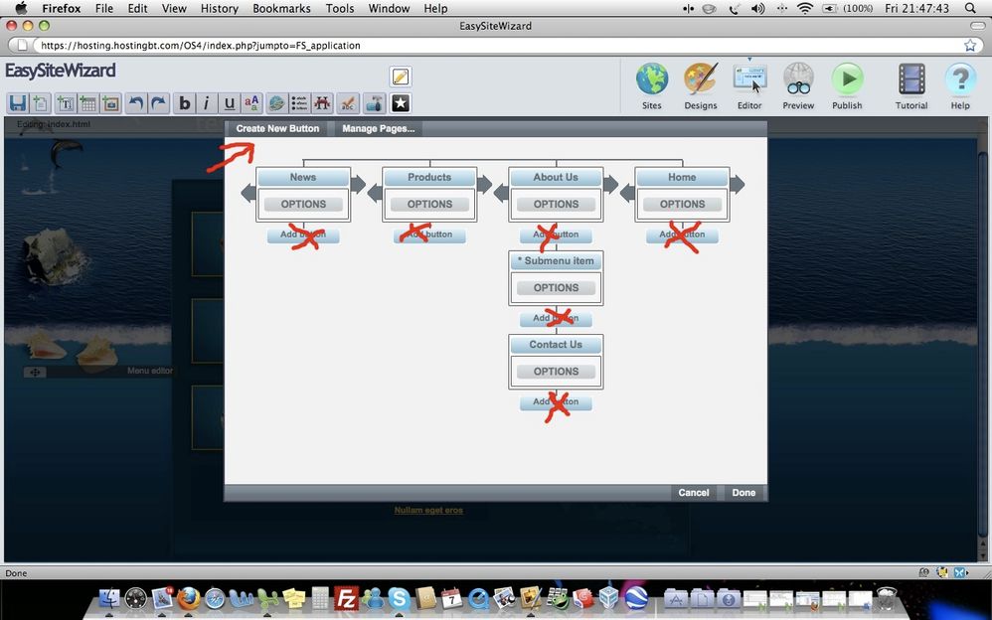
Task: Click the star icon in toolbar
Action: coord(400,103)
